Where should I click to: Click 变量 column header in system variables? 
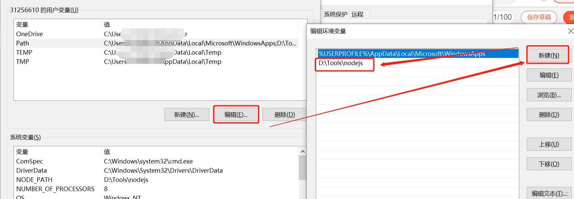58,152
